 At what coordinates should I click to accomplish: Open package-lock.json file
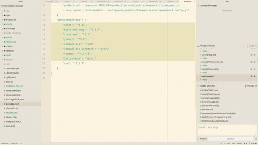15,99
